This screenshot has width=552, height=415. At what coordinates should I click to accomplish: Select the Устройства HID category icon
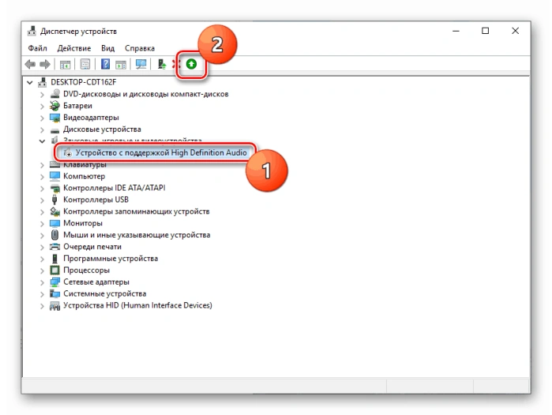[x=55, y=305]
